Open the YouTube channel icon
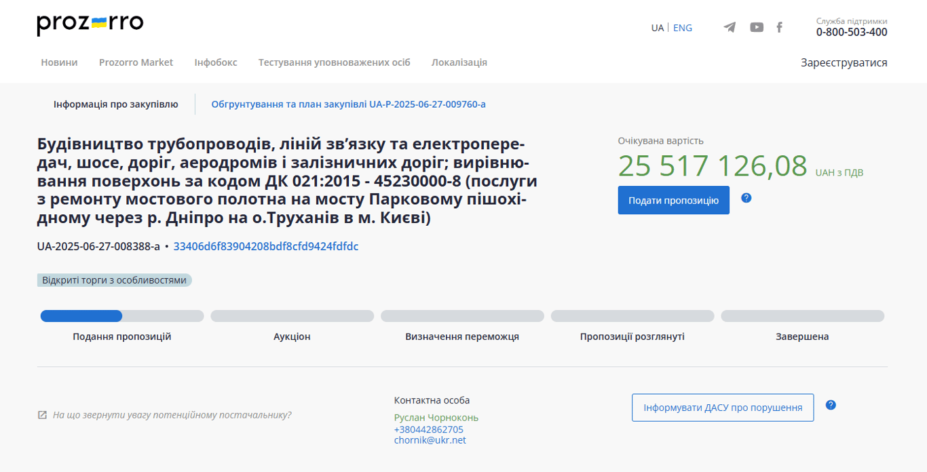 coord(756,28)
